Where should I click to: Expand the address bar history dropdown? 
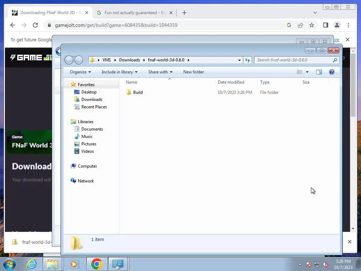(239, 60)
